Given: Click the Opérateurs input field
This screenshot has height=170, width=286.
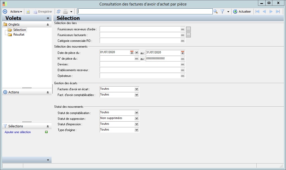Looking at the screenshot, I should tap(140, 76).
